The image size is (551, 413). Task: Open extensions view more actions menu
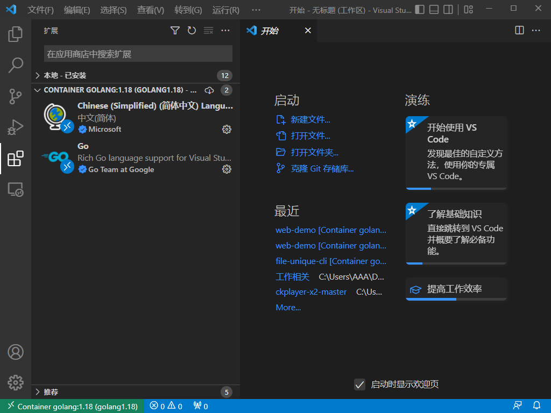tap(225, 31)
